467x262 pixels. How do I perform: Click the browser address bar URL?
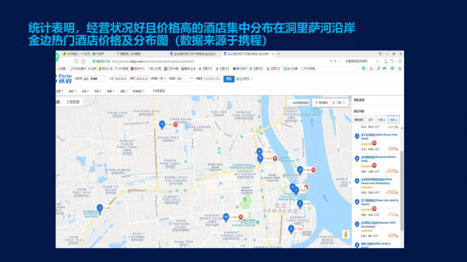(x=153, y=61)
